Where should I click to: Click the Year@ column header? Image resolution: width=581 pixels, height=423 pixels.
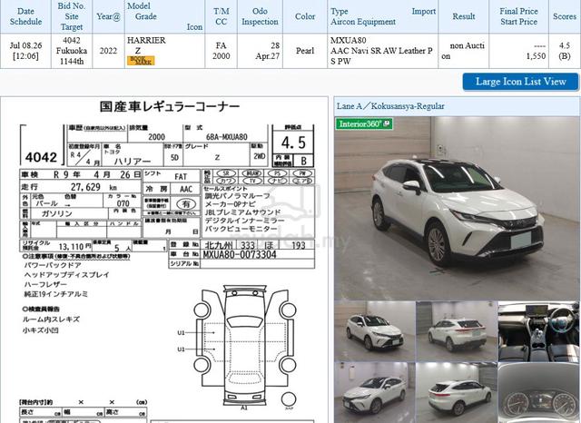(x=108, y=16)
